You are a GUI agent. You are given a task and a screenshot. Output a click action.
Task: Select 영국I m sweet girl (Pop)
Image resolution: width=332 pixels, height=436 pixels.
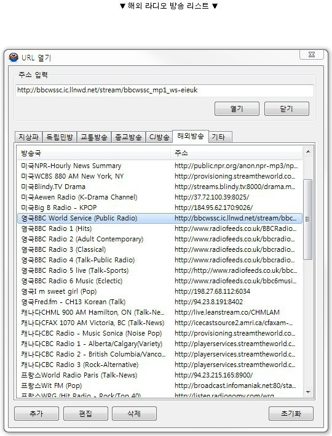click(x=159, y=291)
